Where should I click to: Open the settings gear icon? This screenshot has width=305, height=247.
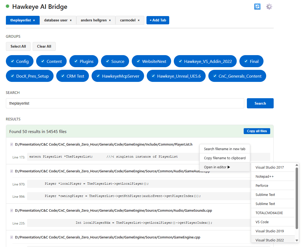click(x=269, y=7)
